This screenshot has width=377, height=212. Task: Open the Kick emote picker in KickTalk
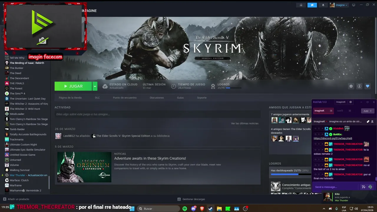370,187
